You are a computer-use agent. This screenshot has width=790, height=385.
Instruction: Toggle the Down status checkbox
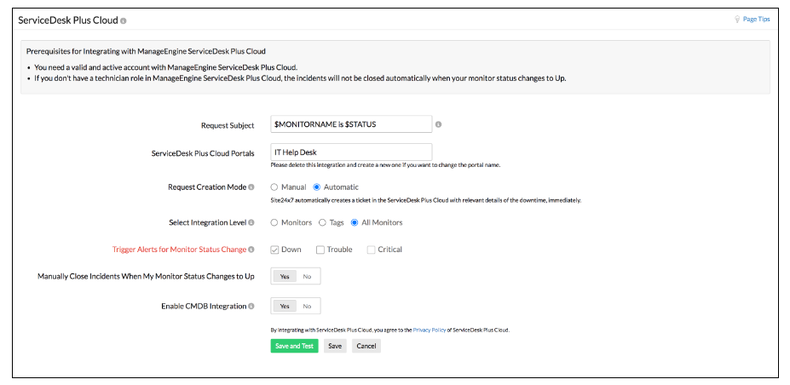click(x=274, y=250)
